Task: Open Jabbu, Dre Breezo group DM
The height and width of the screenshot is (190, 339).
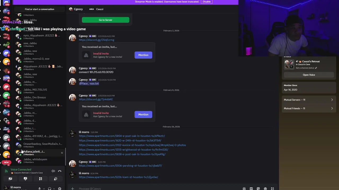Action: click(x=39, y=99)
